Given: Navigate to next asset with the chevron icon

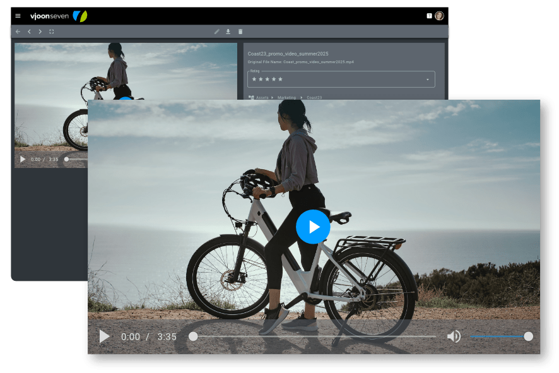Looking at the screenshot, I should (x=40, y=31).
